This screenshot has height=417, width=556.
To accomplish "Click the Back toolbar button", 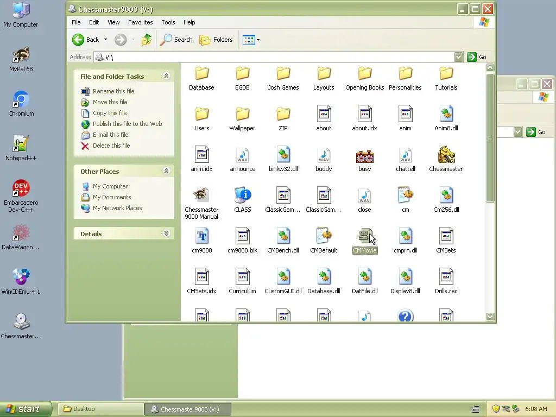I will pyautogui.click(x=85, y=39).
